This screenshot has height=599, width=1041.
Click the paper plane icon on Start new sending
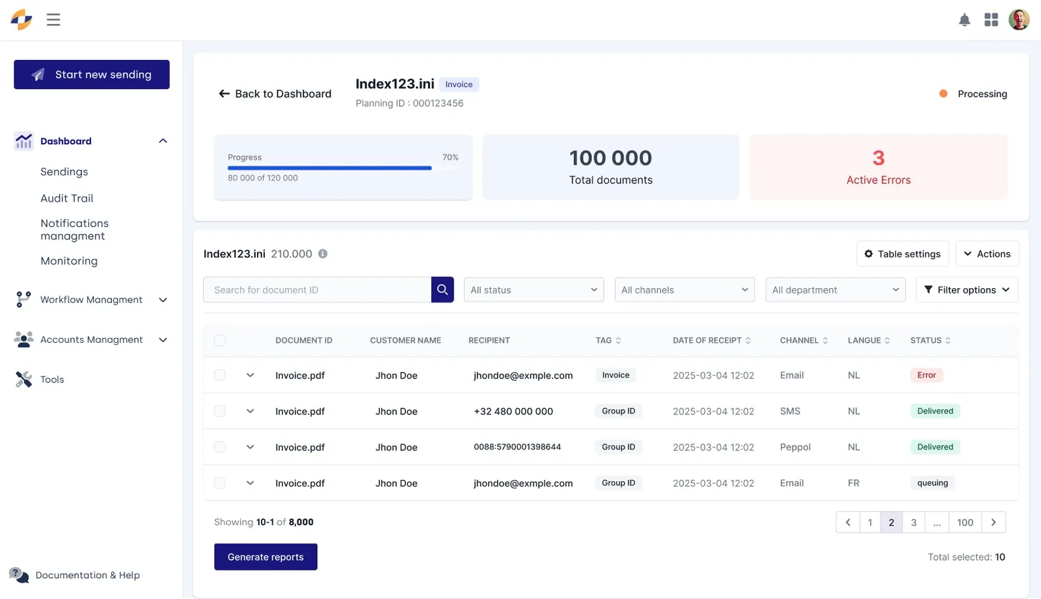[38, 75]
